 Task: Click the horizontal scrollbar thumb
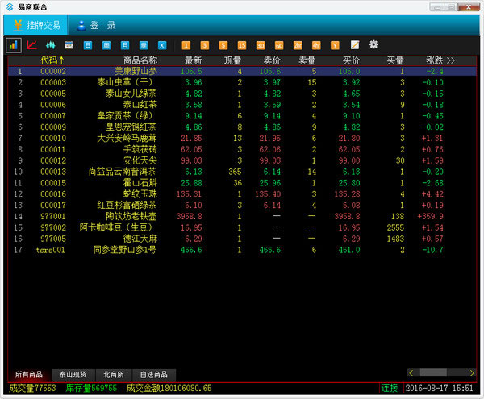point(433,372)
